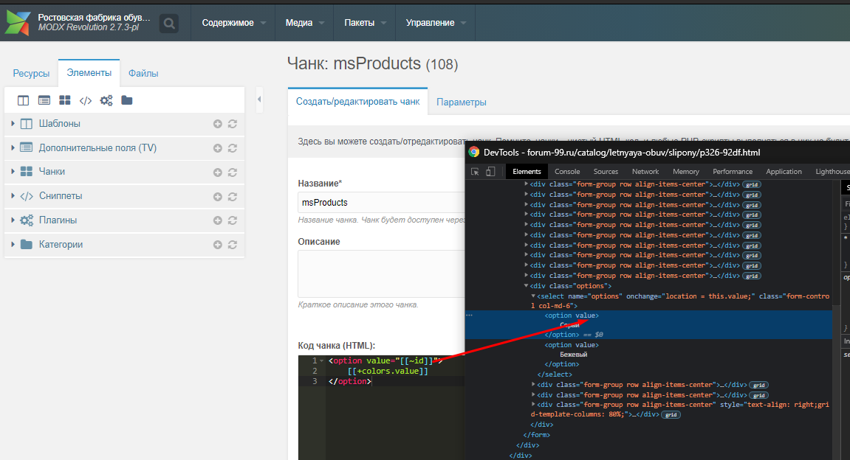Select the Элементы tab
The image size is (850, 460).
coord(89,73)
